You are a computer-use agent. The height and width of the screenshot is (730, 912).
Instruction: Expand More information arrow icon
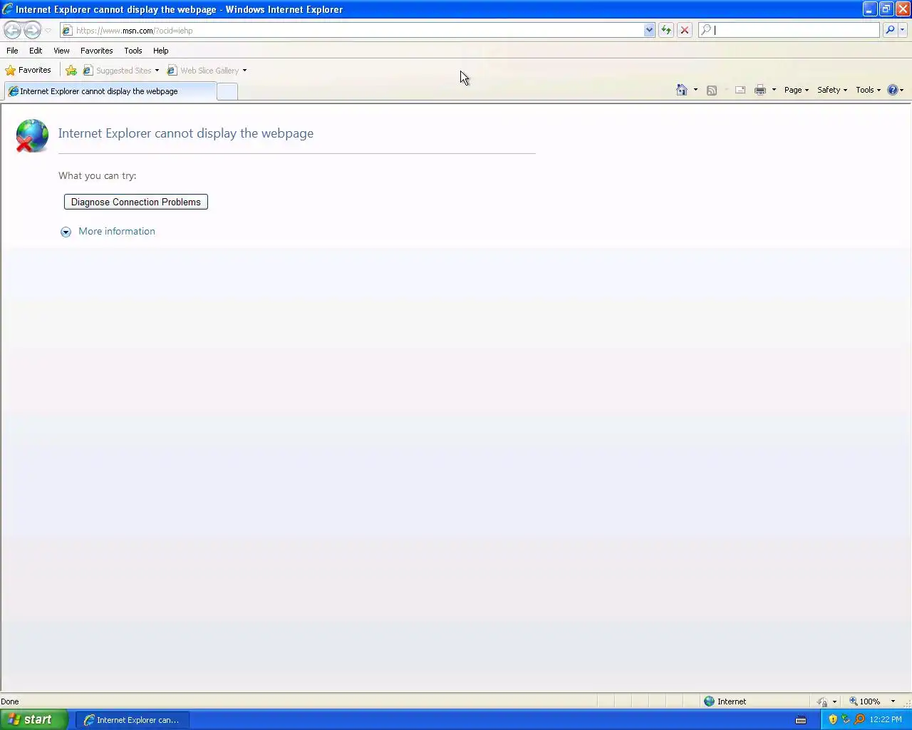pyautogui.click(x=66, y=232)
